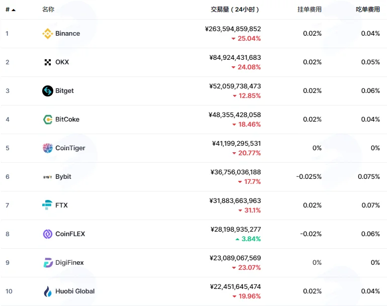Viewport: 387px width, 306px height.
Task: Sort by 交易量（24小时）column header
Action: [235, 10]
